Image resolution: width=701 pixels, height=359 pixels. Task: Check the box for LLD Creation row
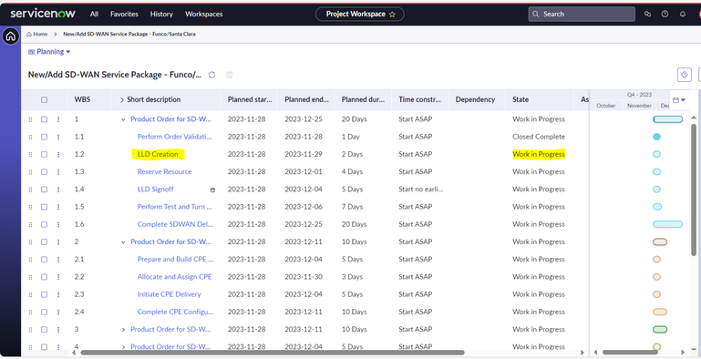(44, 154)
